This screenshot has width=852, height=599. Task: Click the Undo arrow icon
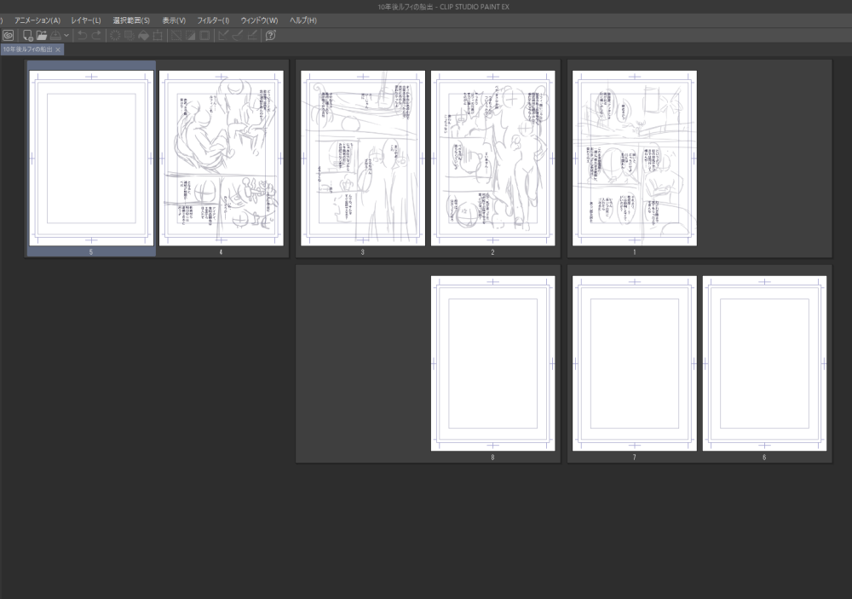[x=82, y=36]
